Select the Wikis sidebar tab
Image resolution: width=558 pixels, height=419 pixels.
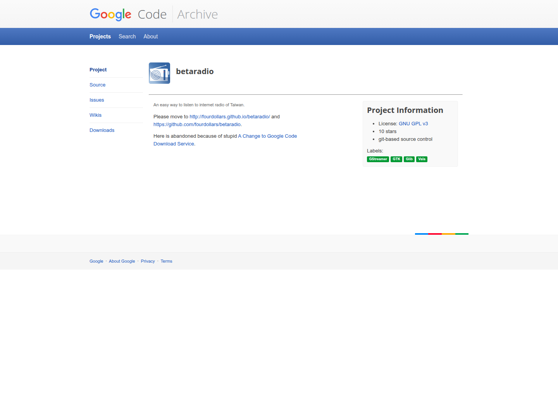[x=95, y=115]
